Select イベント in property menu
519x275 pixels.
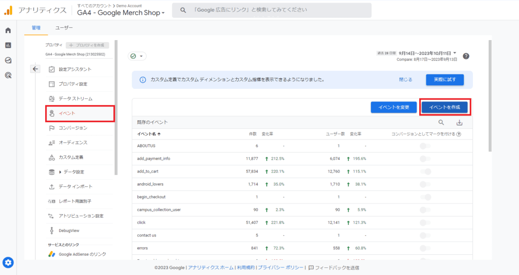(x=80, y=114)
